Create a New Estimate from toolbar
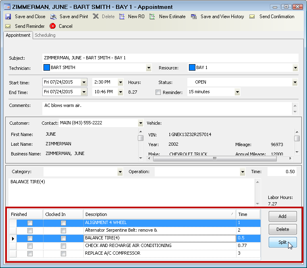This screenshot has height=268, width=307. point(152,17)
